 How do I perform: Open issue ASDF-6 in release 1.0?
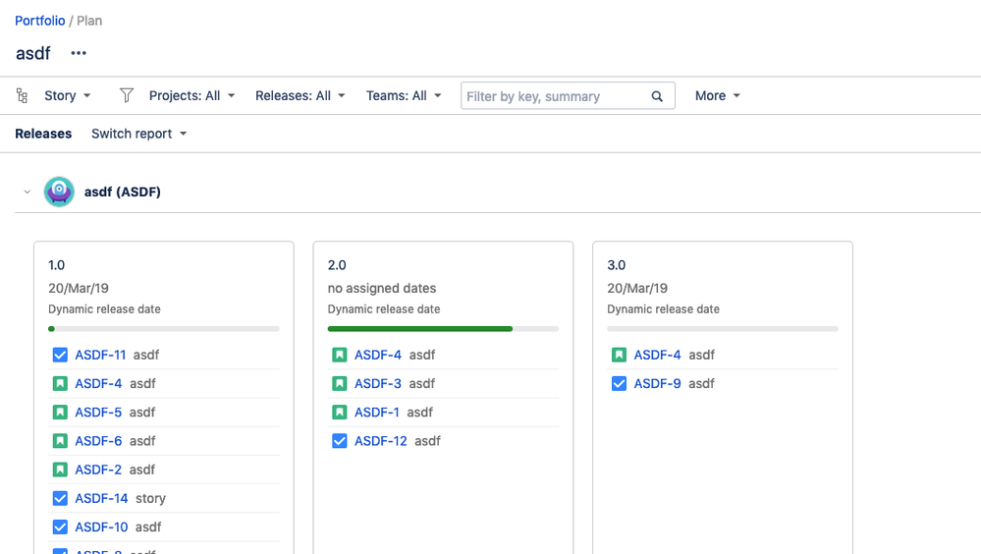click(x=98, y=441)
